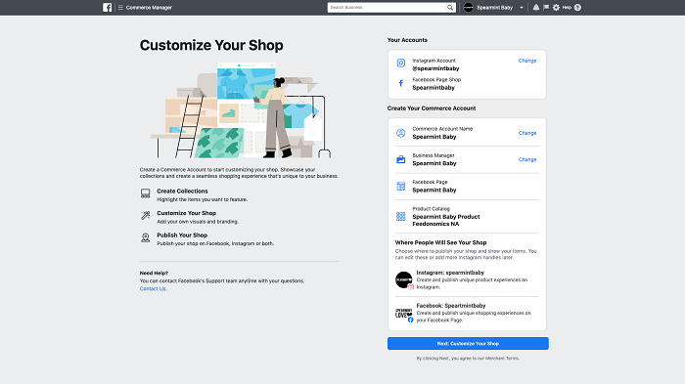The height and width of the screenshot is (384, 685).
Task: Click the @spearmintbaby Instagram handle text
Action: [x=435, y=68]
